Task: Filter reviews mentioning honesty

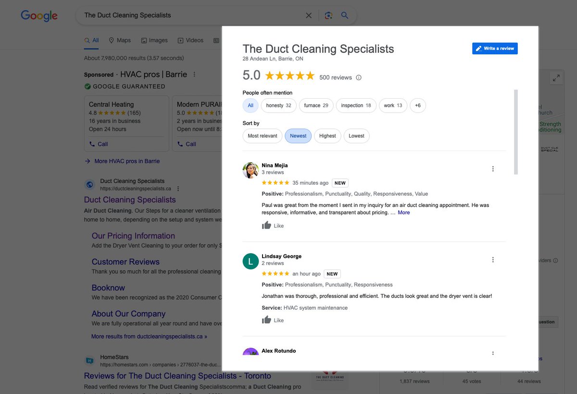Action: pos(279,105)
